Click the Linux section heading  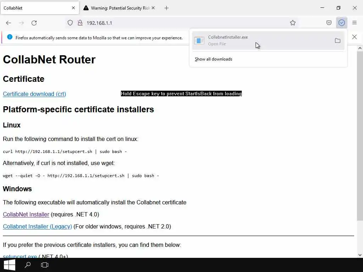pos(12,125)
